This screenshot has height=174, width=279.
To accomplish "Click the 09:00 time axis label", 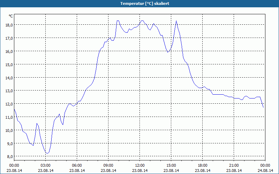I will tap(108, 166).
